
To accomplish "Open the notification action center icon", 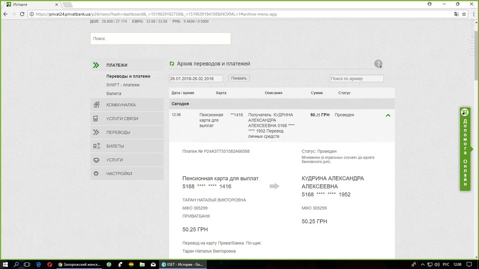I will point(469,264).
